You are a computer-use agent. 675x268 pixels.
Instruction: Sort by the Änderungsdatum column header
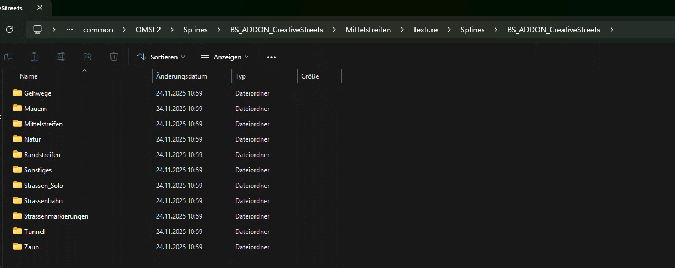pos(181,76)
